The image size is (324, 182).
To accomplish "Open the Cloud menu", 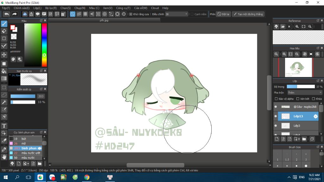I will pyautogui.click(x=155, y=8).
